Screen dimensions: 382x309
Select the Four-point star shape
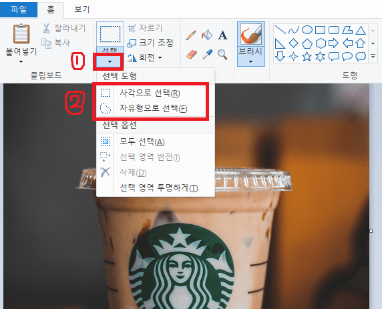[x=294, y=57]
